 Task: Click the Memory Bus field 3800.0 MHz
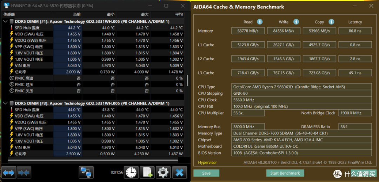point(248,127)
